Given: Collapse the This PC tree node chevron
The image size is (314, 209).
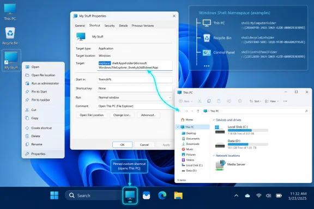Looking at the screenshot, I should click(178, 127).
